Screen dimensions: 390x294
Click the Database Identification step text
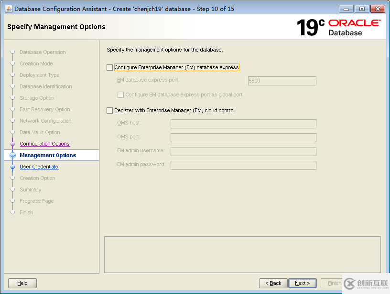(46, 86)
